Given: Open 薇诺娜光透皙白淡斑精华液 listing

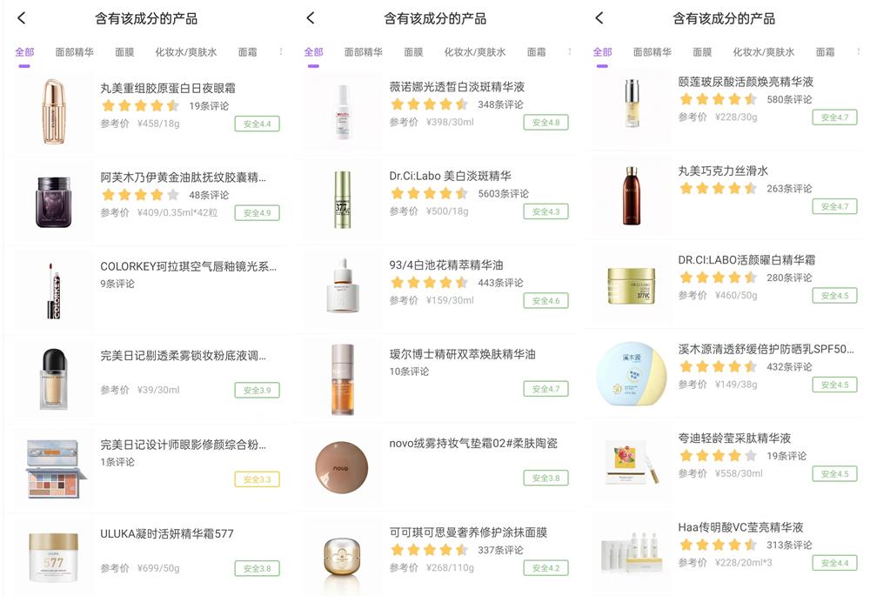Looking at the screenshot, I should coord(457,86).
